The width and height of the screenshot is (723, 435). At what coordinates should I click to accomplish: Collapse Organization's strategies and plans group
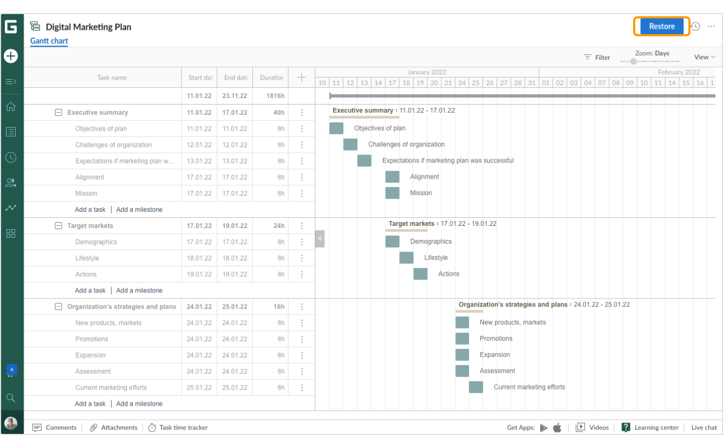pos(58,307)
